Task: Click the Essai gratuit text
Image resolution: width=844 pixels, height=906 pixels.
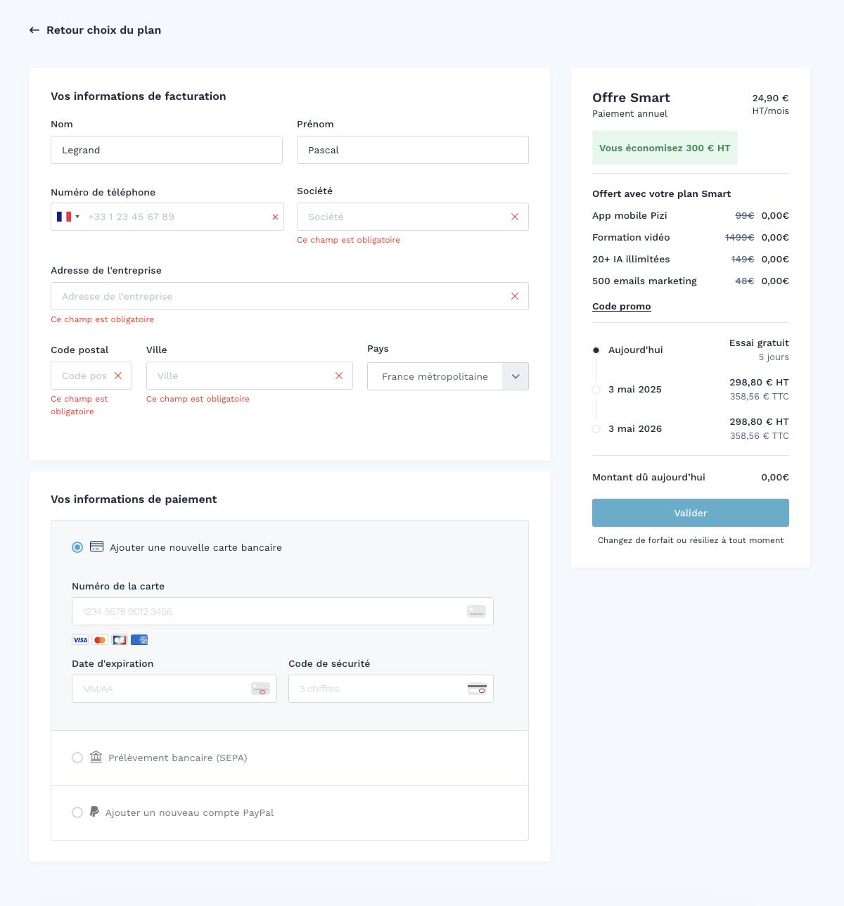Action: click(x=759, y=343)
